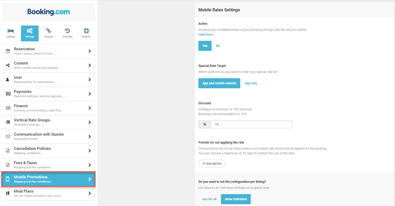Choose 'use for all' configuration option
The image size is (395, 206).
point(209,199)
